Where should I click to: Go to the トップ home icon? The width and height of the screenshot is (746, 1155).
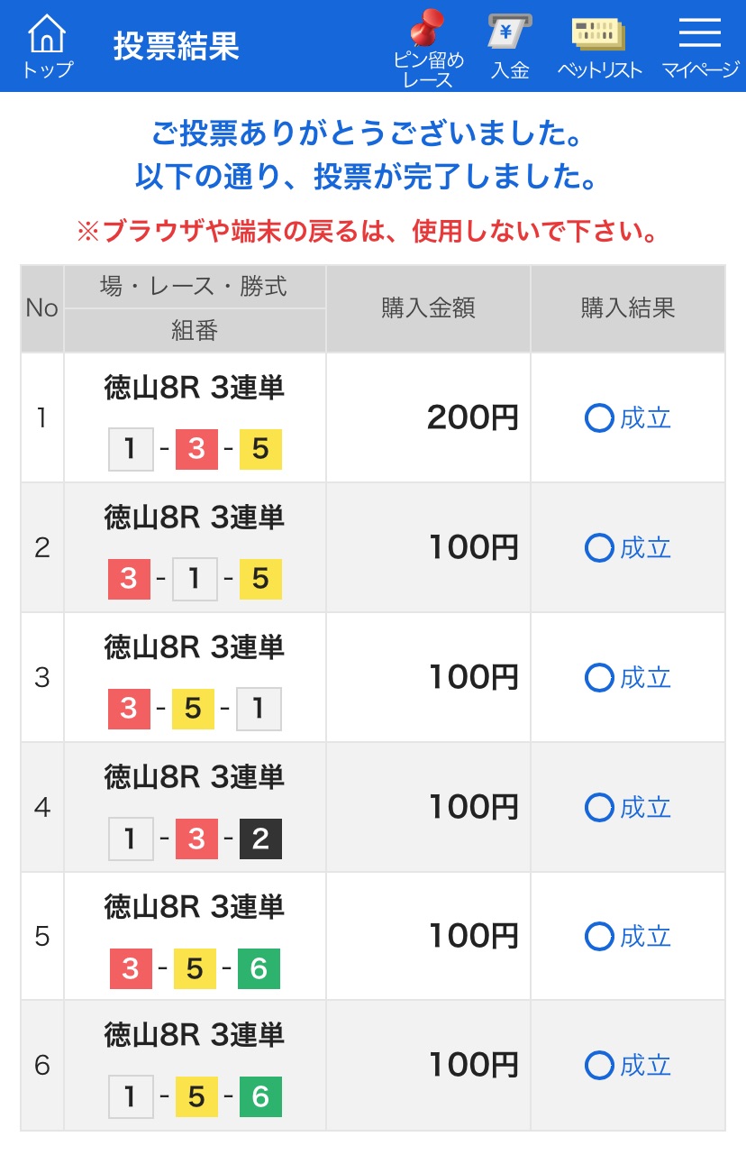pos(47,45)
